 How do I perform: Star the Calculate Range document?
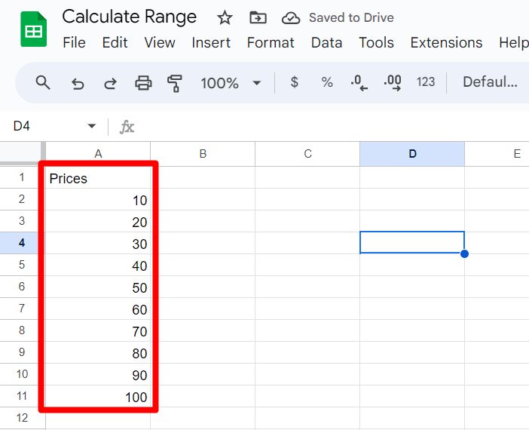point(225,18)
